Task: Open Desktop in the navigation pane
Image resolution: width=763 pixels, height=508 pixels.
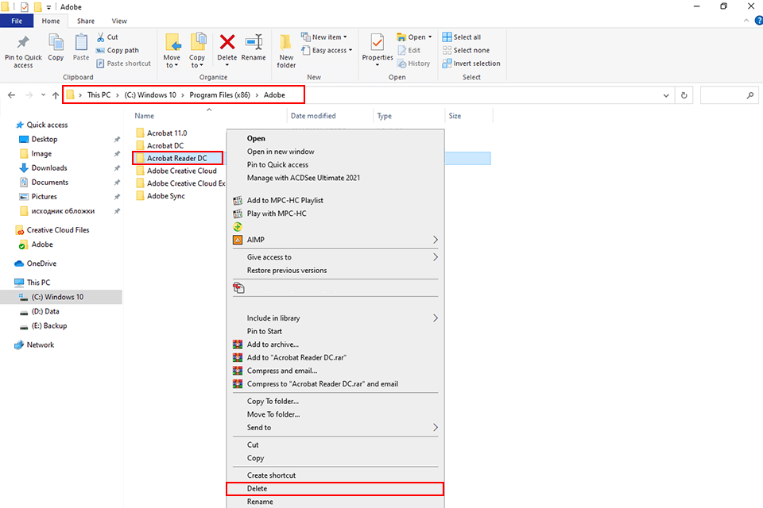Action: point(45,139)
